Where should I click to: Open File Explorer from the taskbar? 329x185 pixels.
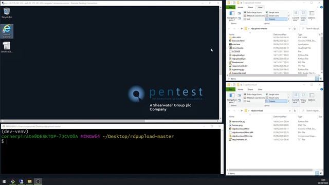click(30, 181)
